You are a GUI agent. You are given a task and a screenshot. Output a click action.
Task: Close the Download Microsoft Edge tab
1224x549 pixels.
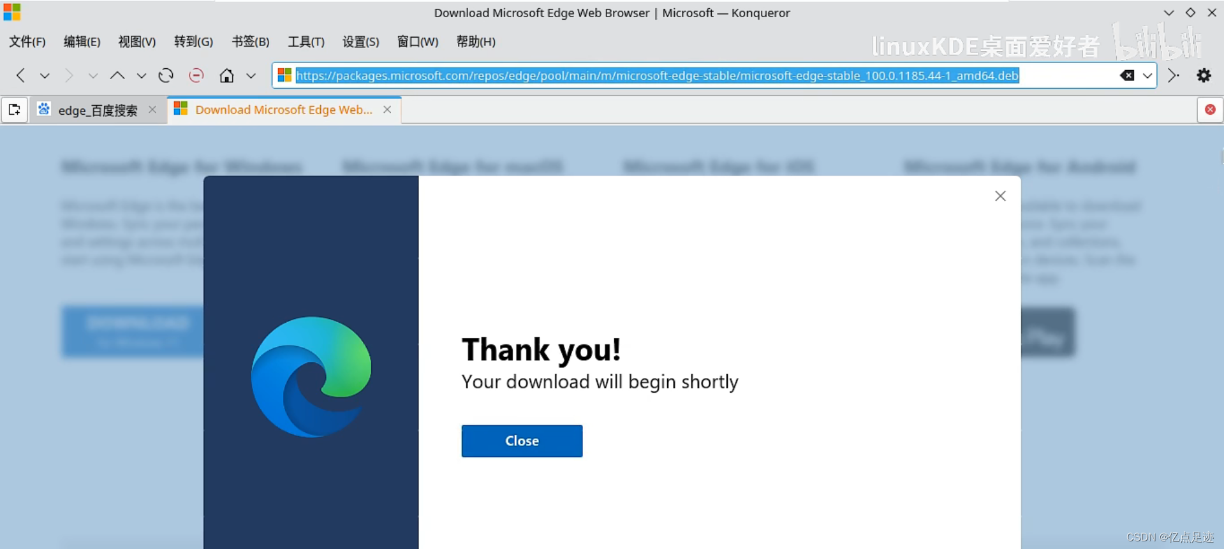click(x=387, y=110)
